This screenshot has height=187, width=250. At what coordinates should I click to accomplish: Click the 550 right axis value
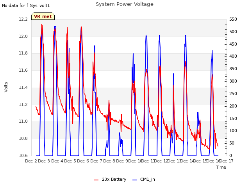coord(233,19)
